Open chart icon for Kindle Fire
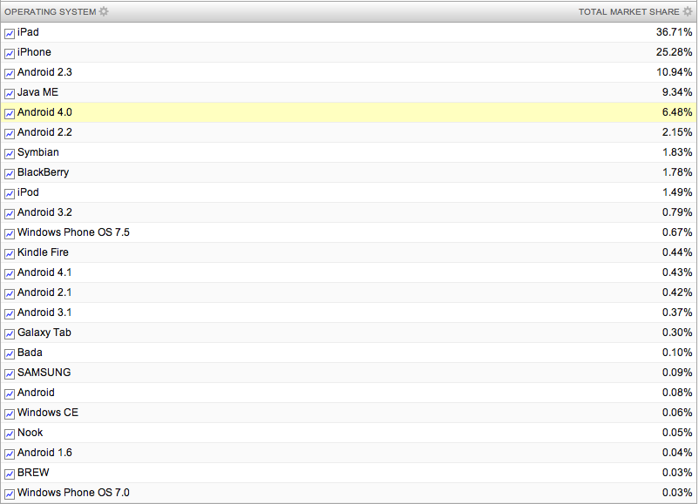Screen dimensions: 699x504 coord(10,254)
